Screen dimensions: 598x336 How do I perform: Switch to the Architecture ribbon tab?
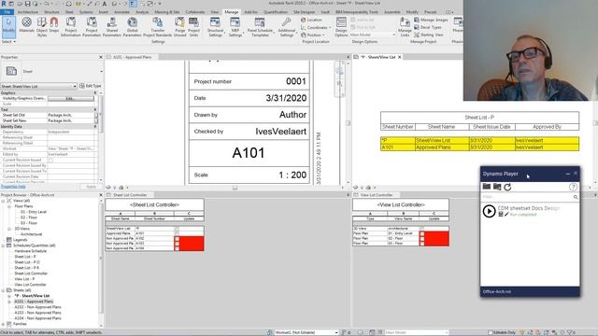click(x=28, y=12)
